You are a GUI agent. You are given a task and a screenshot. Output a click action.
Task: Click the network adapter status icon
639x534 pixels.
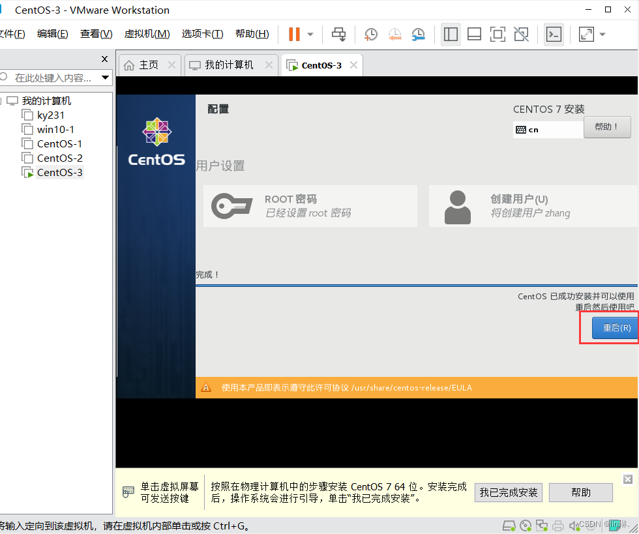(x=542, y=526)
